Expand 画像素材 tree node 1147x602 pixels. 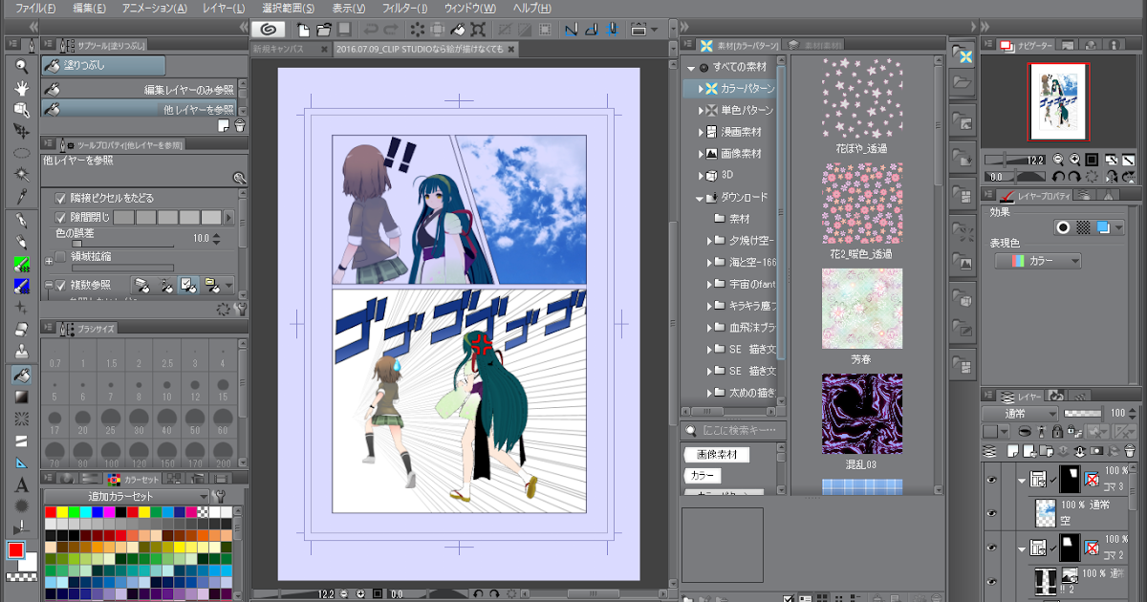pyautogui.click(x=701, y=154)
